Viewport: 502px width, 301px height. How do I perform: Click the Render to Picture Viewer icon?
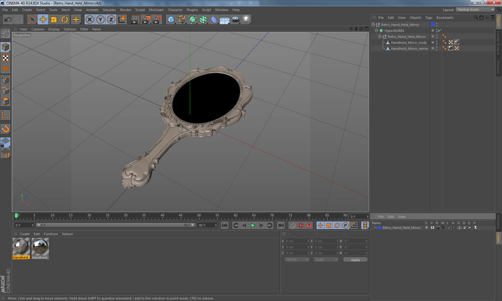coord(146,20)
